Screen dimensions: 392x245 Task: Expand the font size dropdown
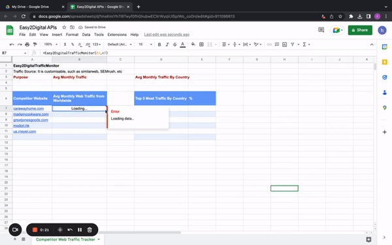pyautogui.click(x=145, y=44)
